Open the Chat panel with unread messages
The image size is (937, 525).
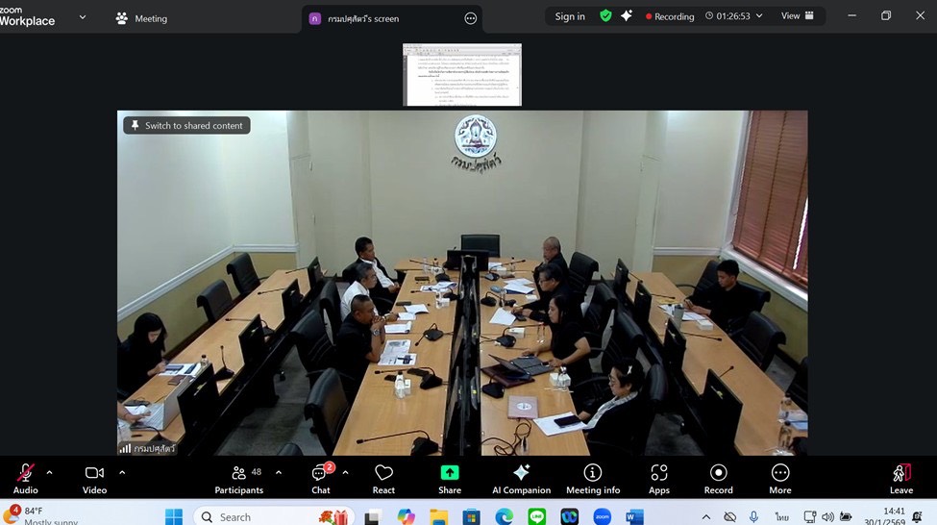click(x=321, y=478)
